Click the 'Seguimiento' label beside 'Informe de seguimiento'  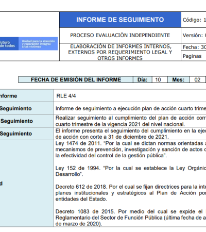click(x=16, y=109)
